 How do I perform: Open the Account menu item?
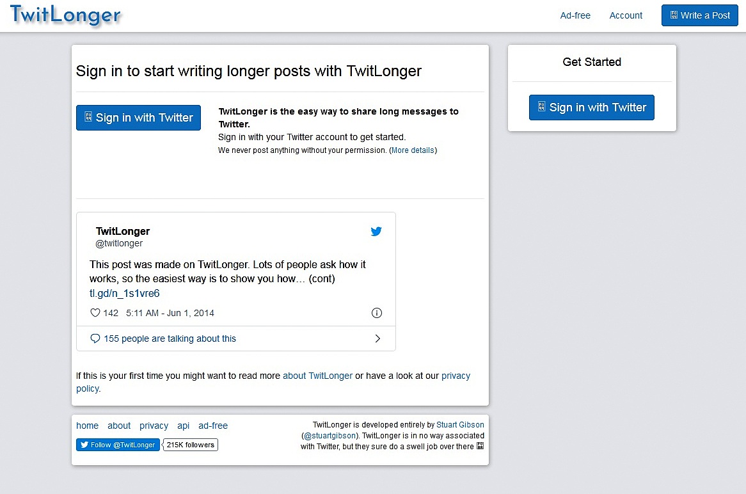626,15
